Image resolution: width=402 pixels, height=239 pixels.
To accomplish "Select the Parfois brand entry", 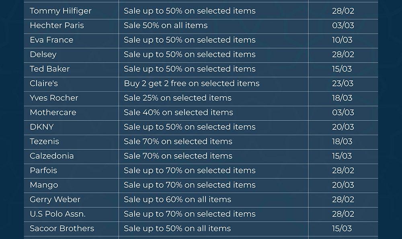I will tap(43, 170).
